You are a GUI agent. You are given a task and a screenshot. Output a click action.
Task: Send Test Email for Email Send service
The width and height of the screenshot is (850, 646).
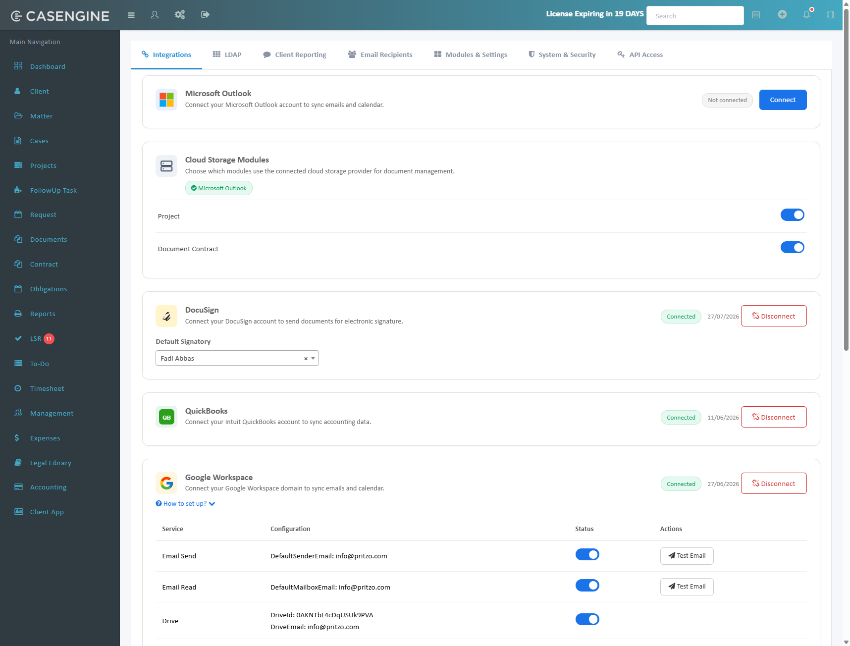click(x=687, y=556)
